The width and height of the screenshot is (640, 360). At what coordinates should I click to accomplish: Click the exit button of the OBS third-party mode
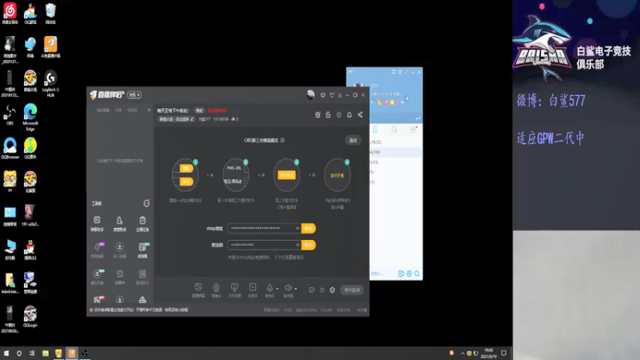[353, 140]
